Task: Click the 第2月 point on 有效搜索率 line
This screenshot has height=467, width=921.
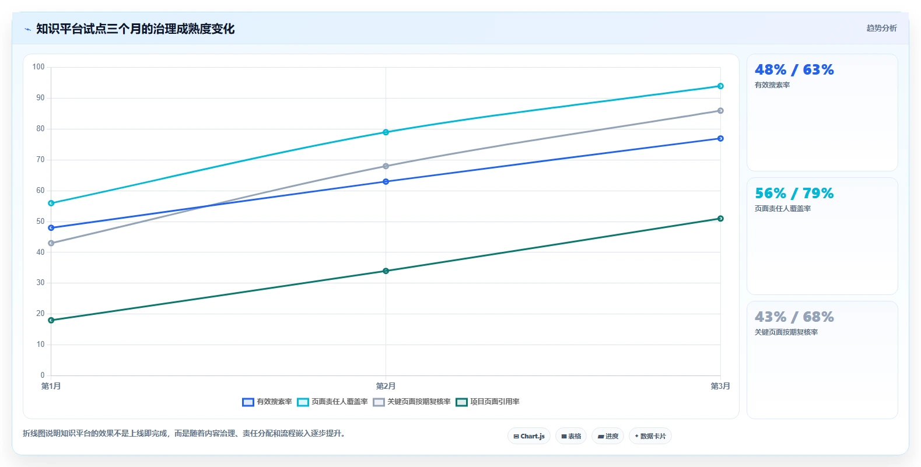Action: coord(386,182)
